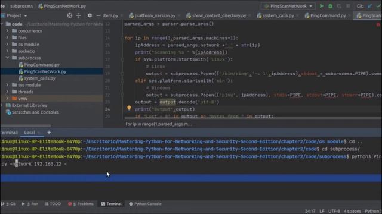The image size is (382, 214).
Task: Open Project panel settings gear
Action: point(90,15)
